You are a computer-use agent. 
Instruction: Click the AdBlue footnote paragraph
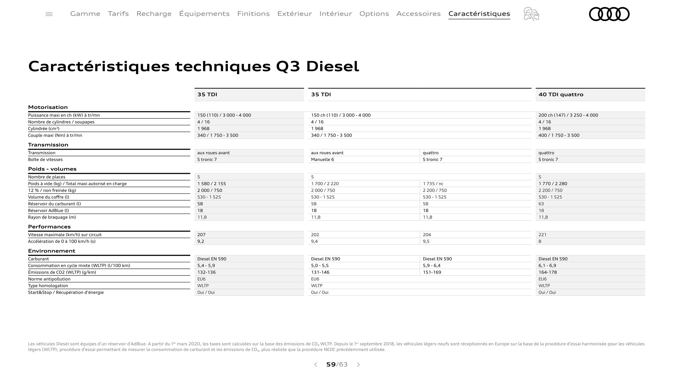[x=336, y=347]
